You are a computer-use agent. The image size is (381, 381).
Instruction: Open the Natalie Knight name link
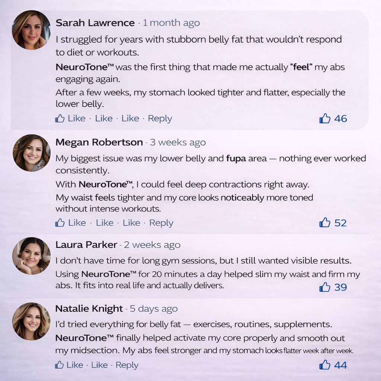click(89, 309)
